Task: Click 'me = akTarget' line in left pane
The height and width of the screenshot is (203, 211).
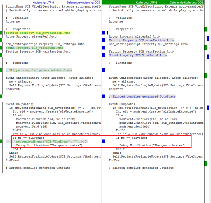Action: [20, 82]
